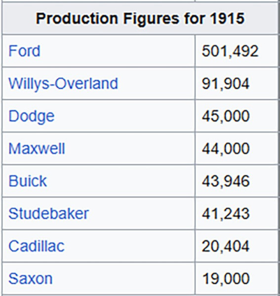This screenshot has width=280, height=296.
Task: Open the Cadillac link
Action: click(x=37, y=246)
